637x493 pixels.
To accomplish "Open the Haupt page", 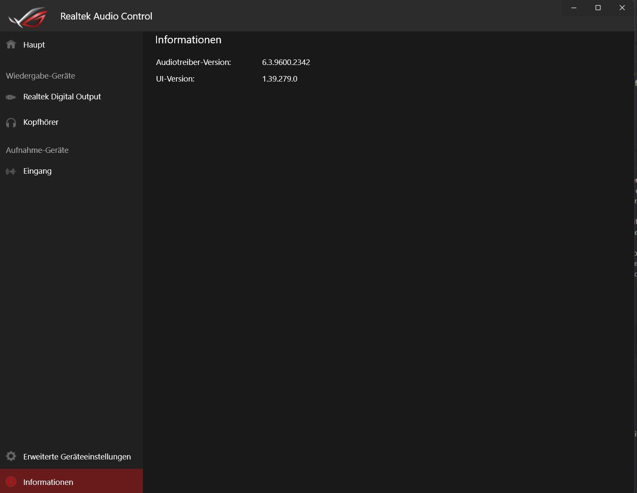I will tap(71, 45).
